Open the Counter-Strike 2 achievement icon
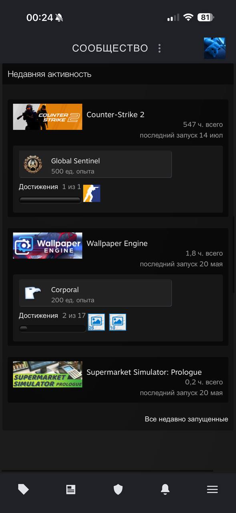Image resolution: width=236 pixels, height=513 pixels. (92, 193)
